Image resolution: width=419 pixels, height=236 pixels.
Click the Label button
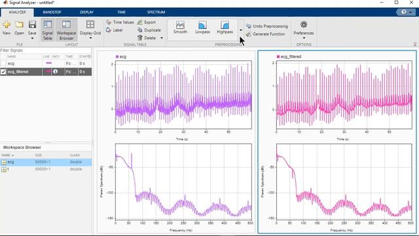115,30
